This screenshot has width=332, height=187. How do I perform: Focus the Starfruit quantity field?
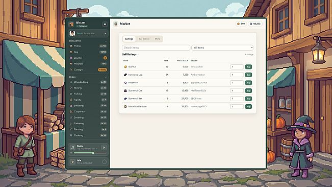coord(237,66)
